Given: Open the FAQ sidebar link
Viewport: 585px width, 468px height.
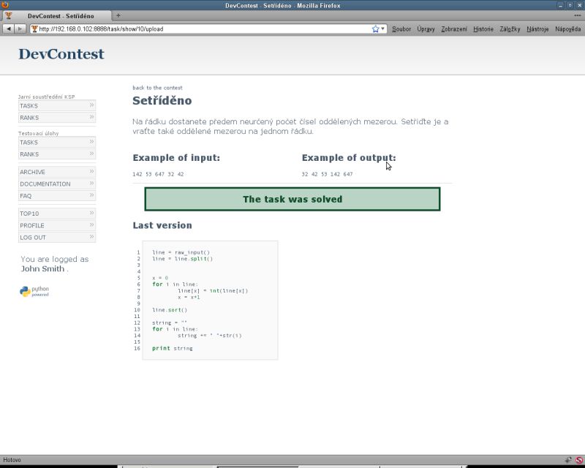Looking at the screenshot, I should pyautogui.click(x=57, y=196).
